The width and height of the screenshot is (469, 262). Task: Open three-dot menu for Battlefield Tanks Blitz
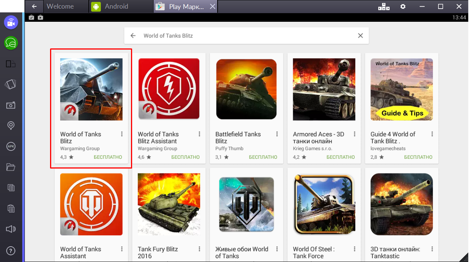pos(277,134)
